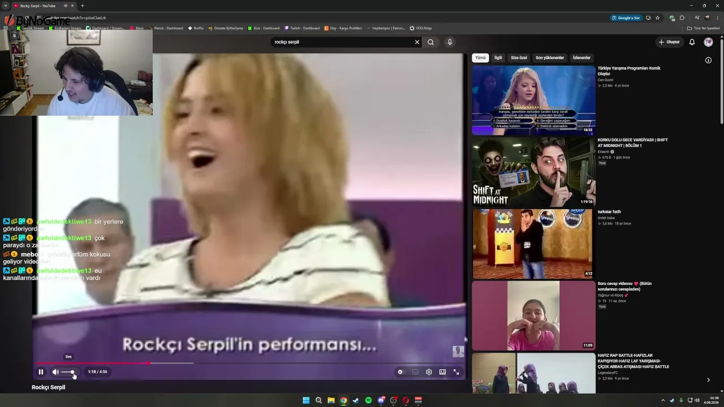Screen dimensions: 724x407
Task: Focus the YouTube search box
Action: [343, 42]
